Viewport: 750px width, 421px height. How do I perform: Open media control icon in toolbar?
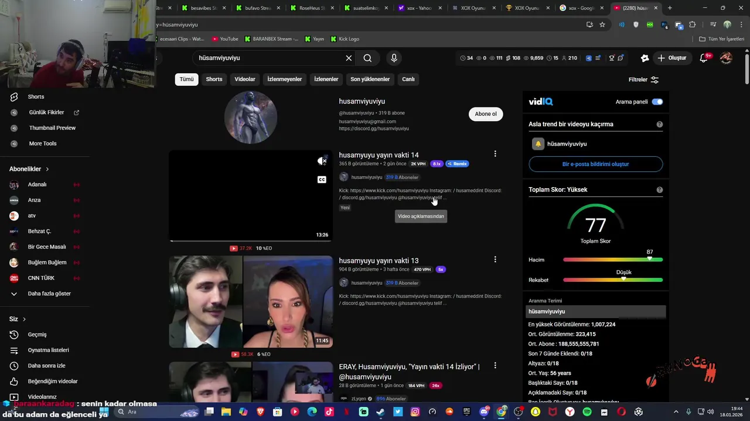click(x=712, y=25)
